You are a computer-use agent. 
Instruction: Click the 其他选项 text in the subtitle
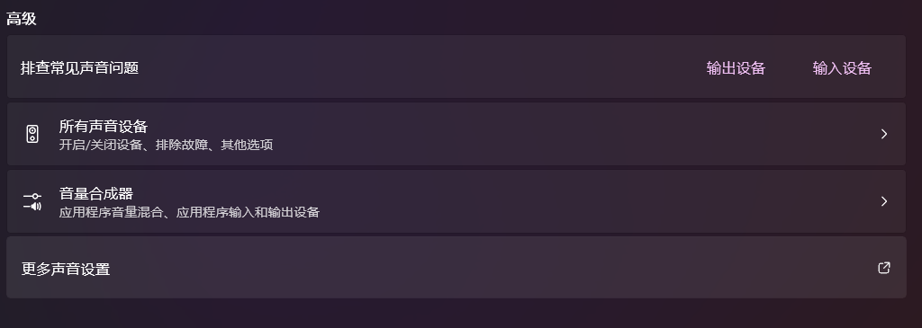pos(247,145)
